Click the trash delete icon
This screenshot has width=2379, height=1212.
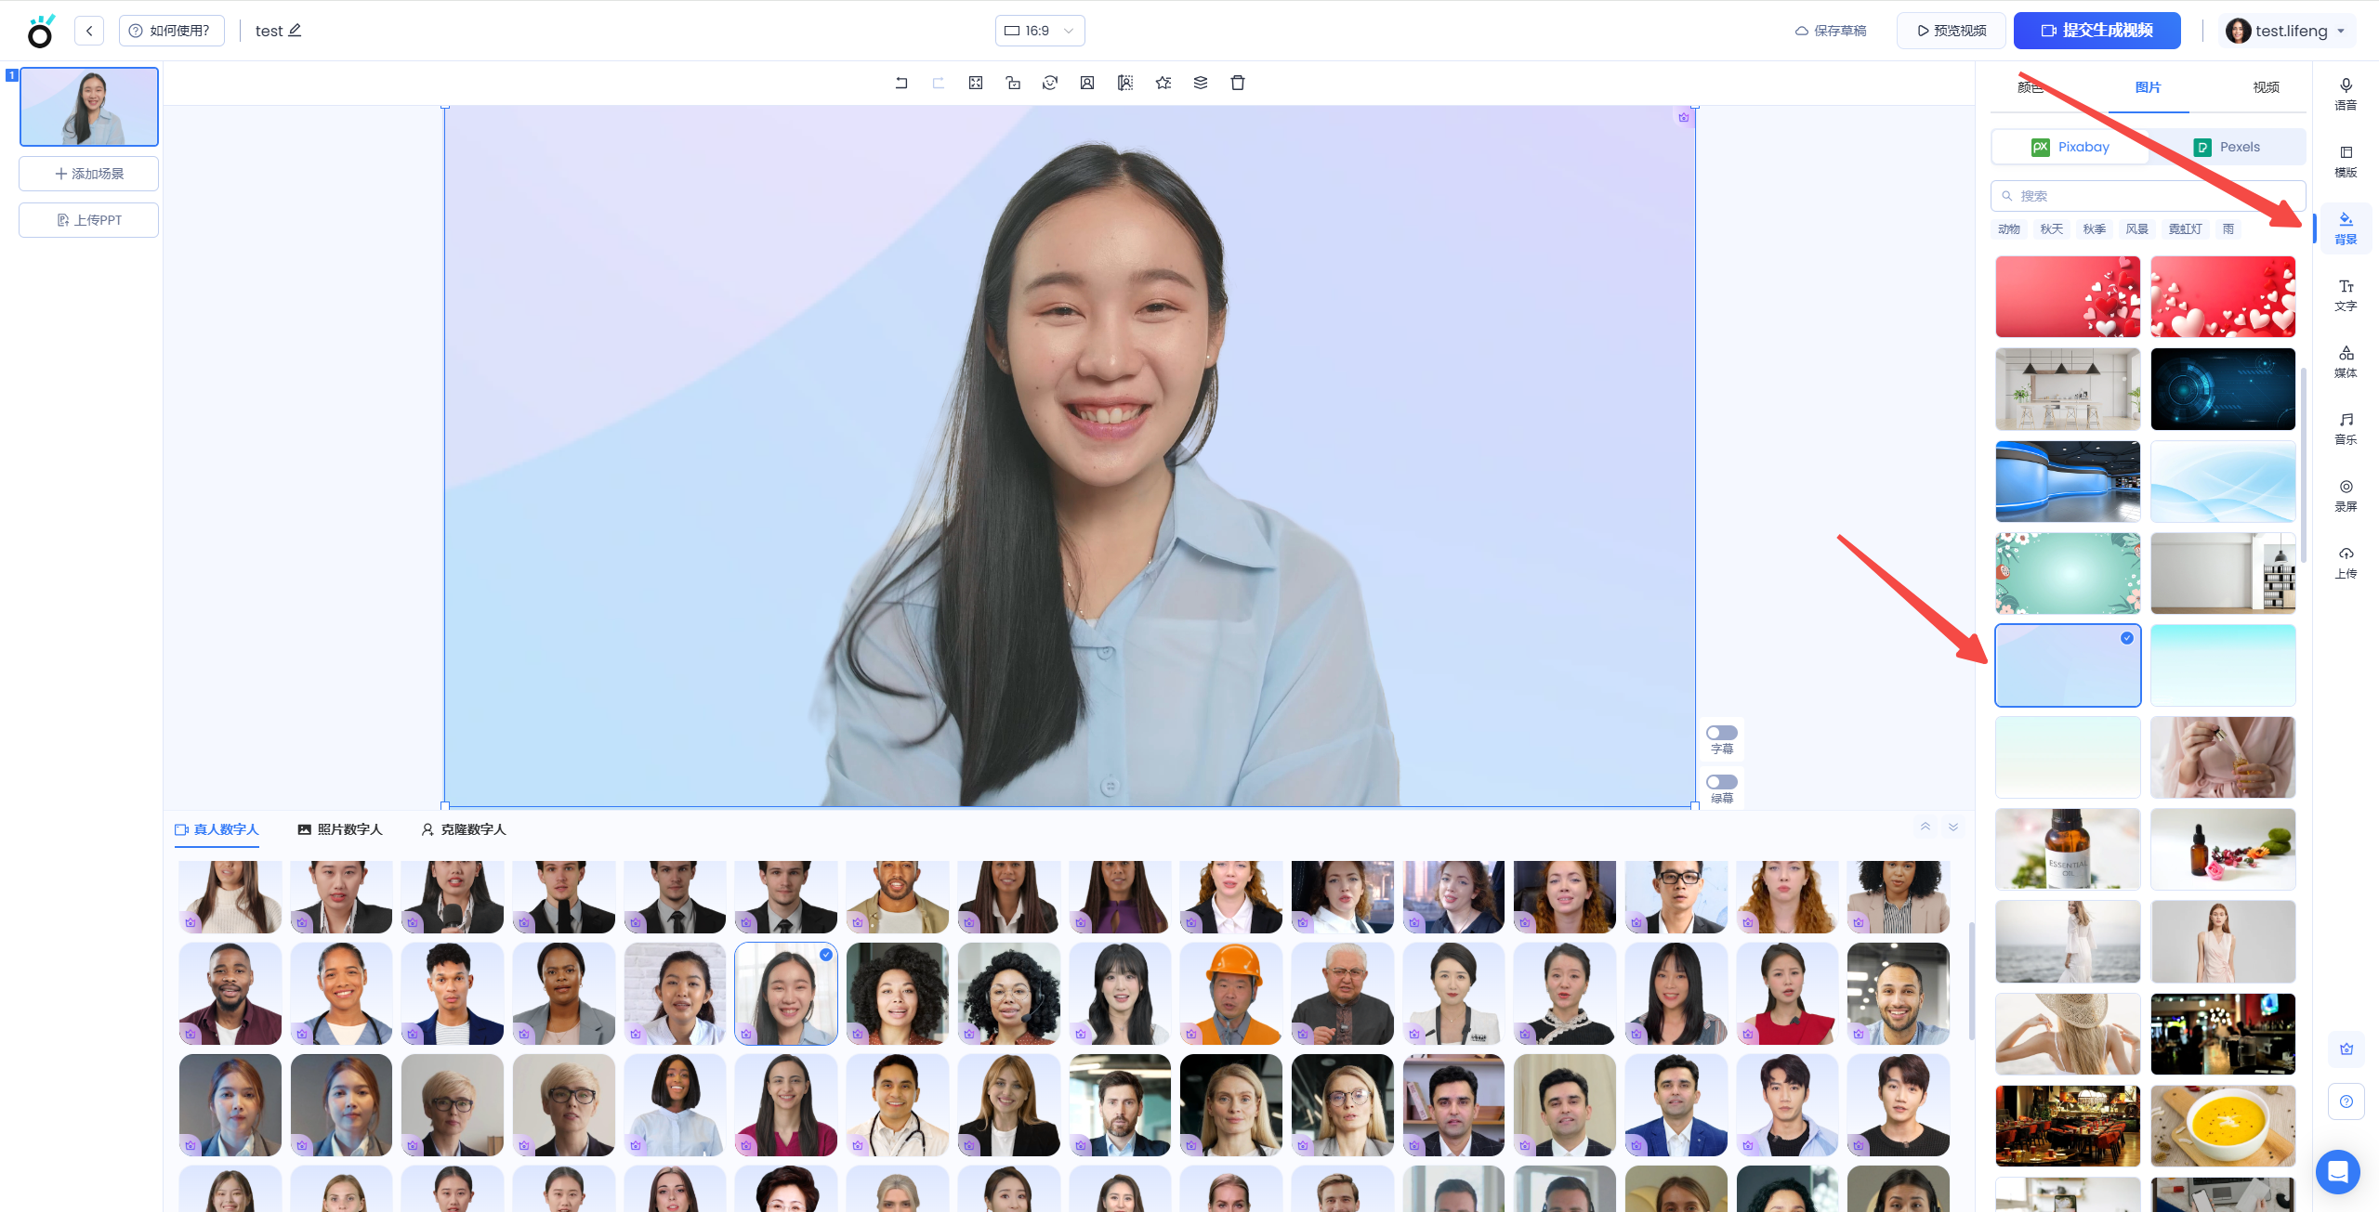1237,83
